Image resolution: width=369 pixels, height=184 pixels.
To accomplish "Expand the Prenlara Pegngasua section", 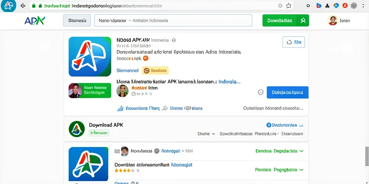I will 279,170.
